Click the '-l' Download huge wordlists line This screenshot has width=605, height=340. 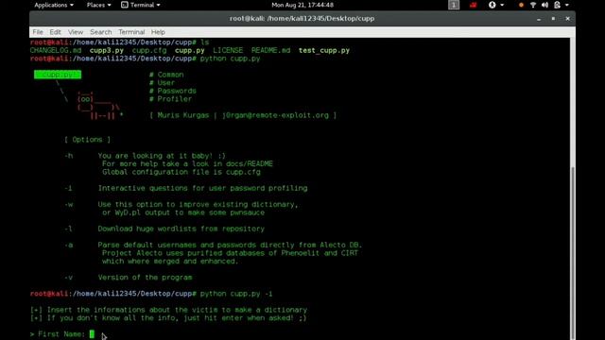tap(164, 229)
